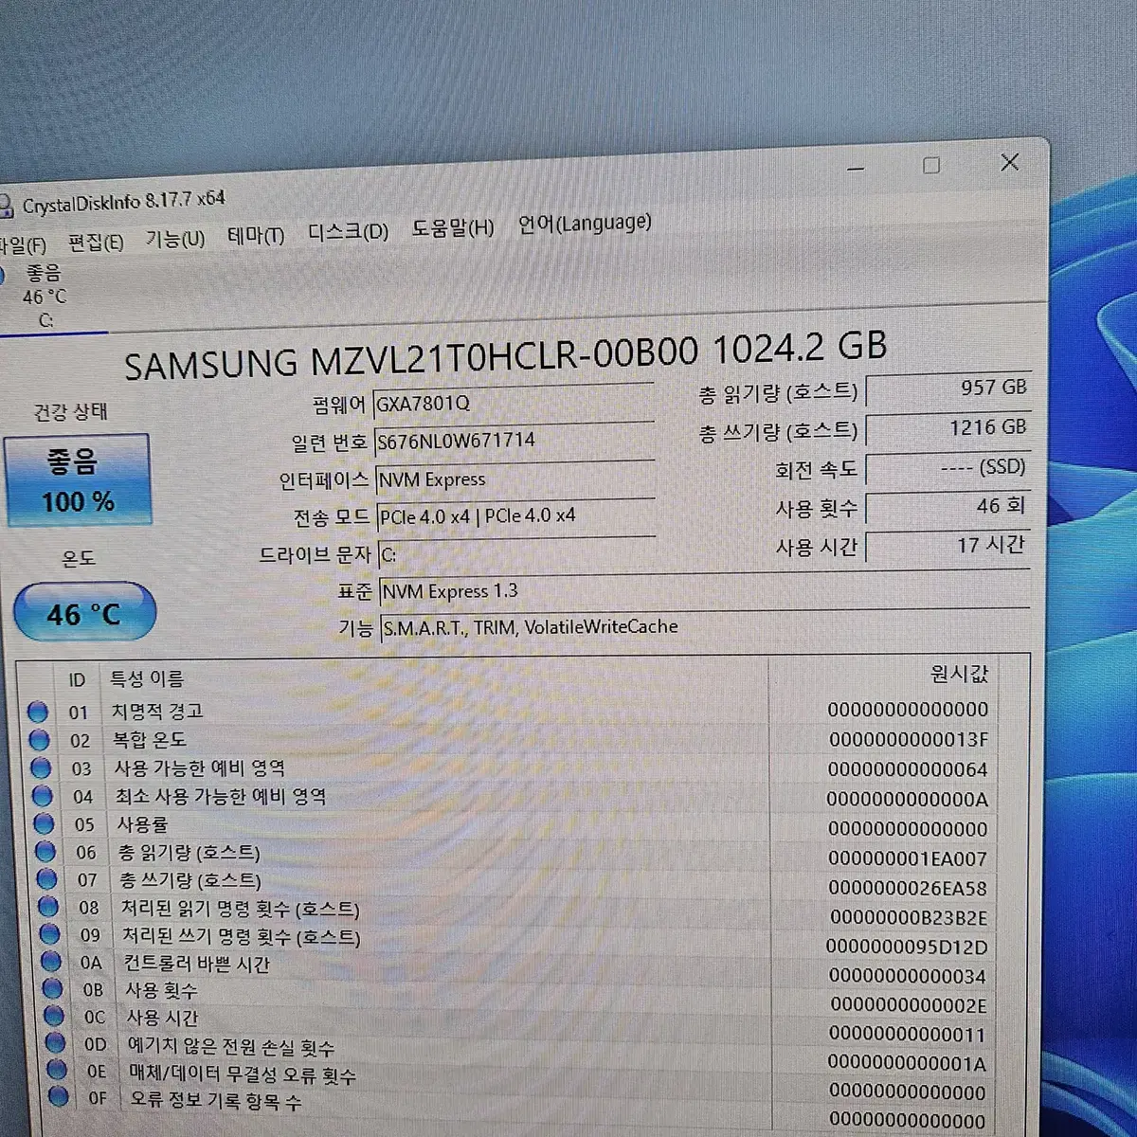The image size is (1137, 1137).
Task: Maximize the CrystalDiskInfo window
Action: 931,166
